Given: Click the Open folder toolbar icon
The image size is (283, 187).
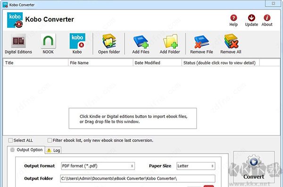Looking at the screenshot, I should point(109,41).
